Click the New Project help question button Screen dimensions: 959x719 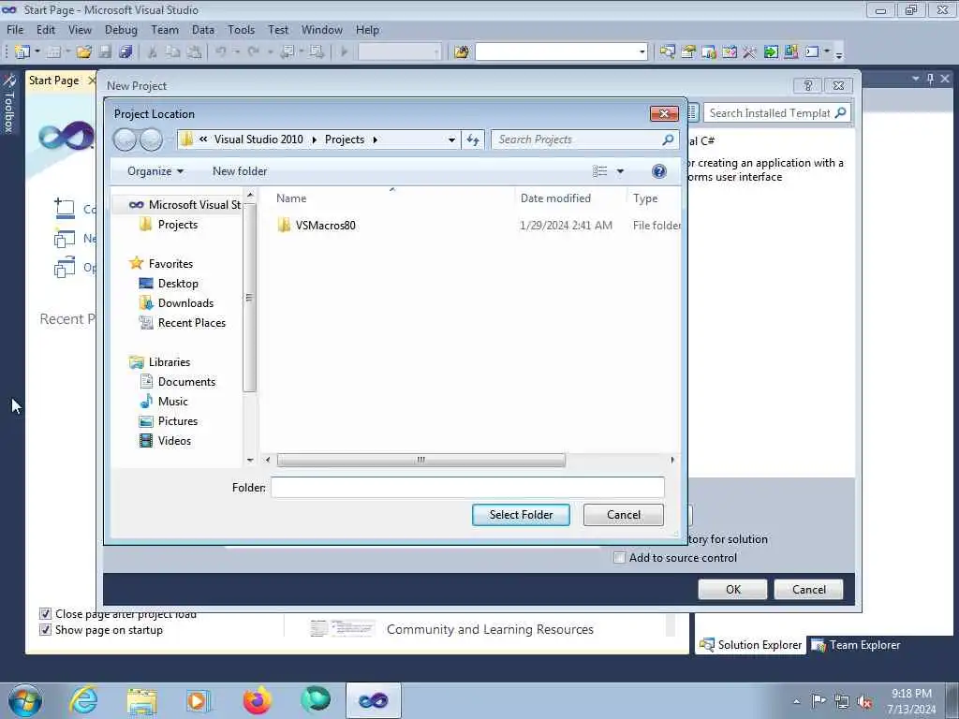808,85
